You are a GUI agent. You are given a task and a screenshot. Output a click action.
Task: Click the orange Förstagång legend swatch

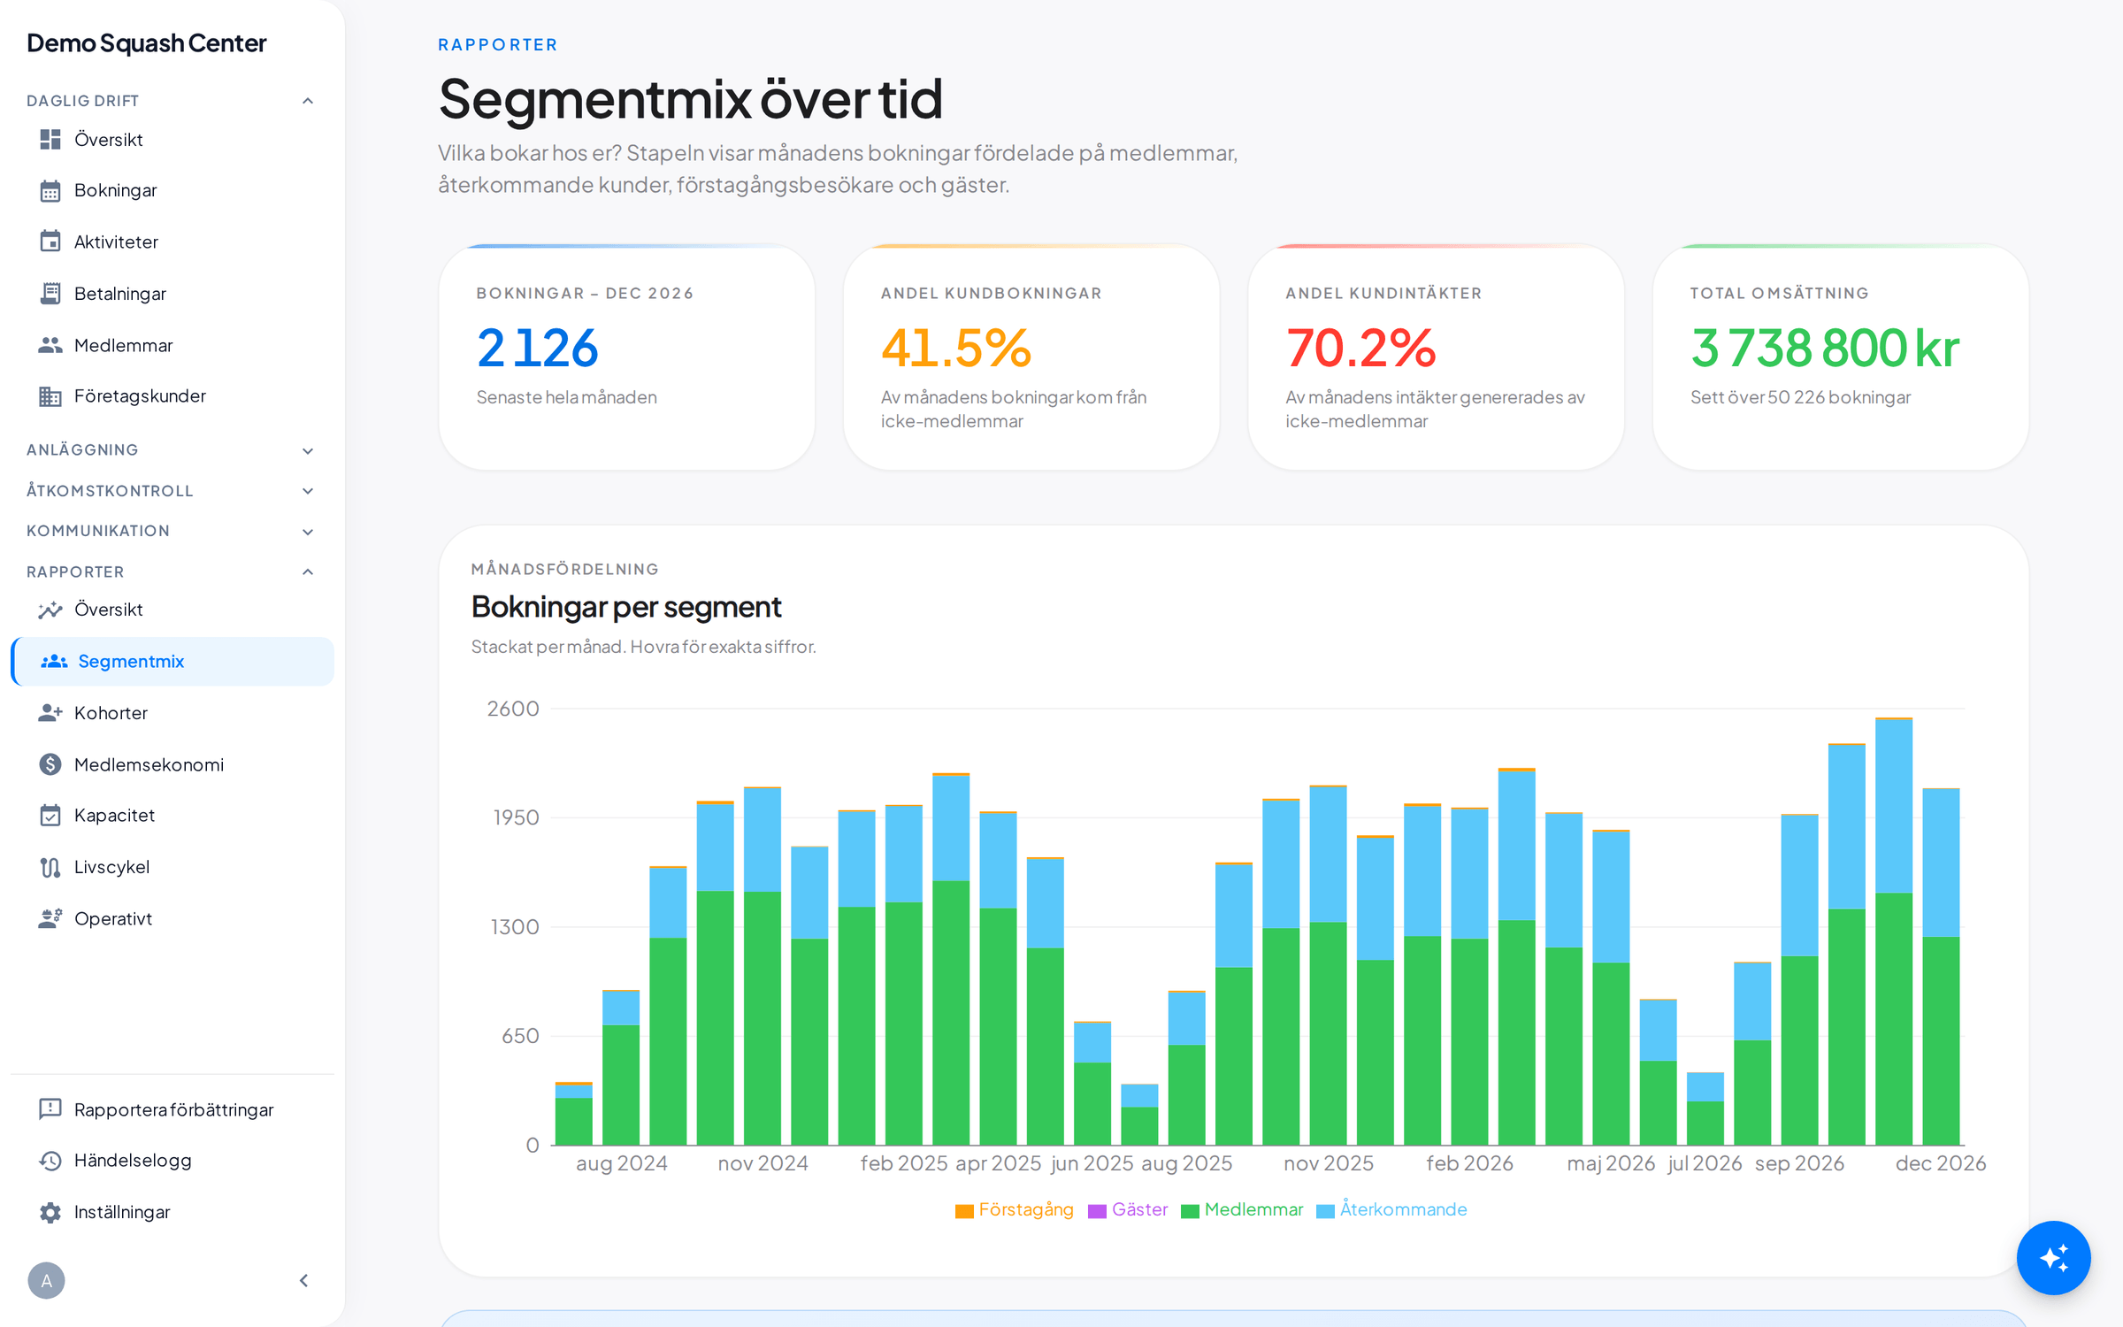tap(964, 1211)
